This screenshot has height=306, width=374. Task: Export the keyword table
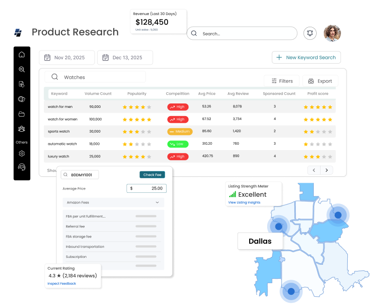click(x=320, y=81)
